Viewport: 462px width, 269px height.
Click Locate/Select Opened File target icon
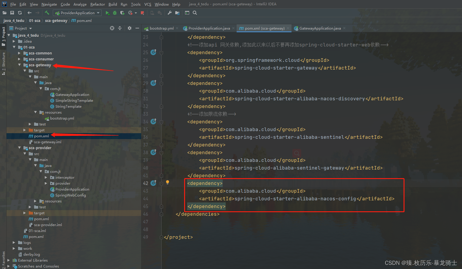point(112,28)
